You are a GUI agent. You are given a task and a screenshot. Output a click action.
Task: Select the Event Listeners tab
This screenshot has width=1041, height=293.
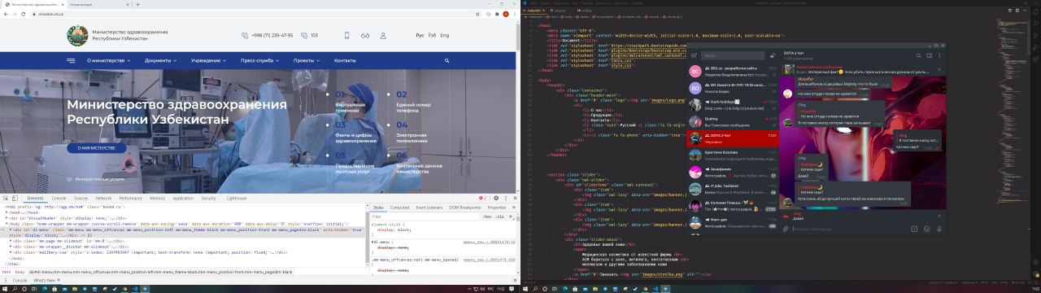(429, 208)
